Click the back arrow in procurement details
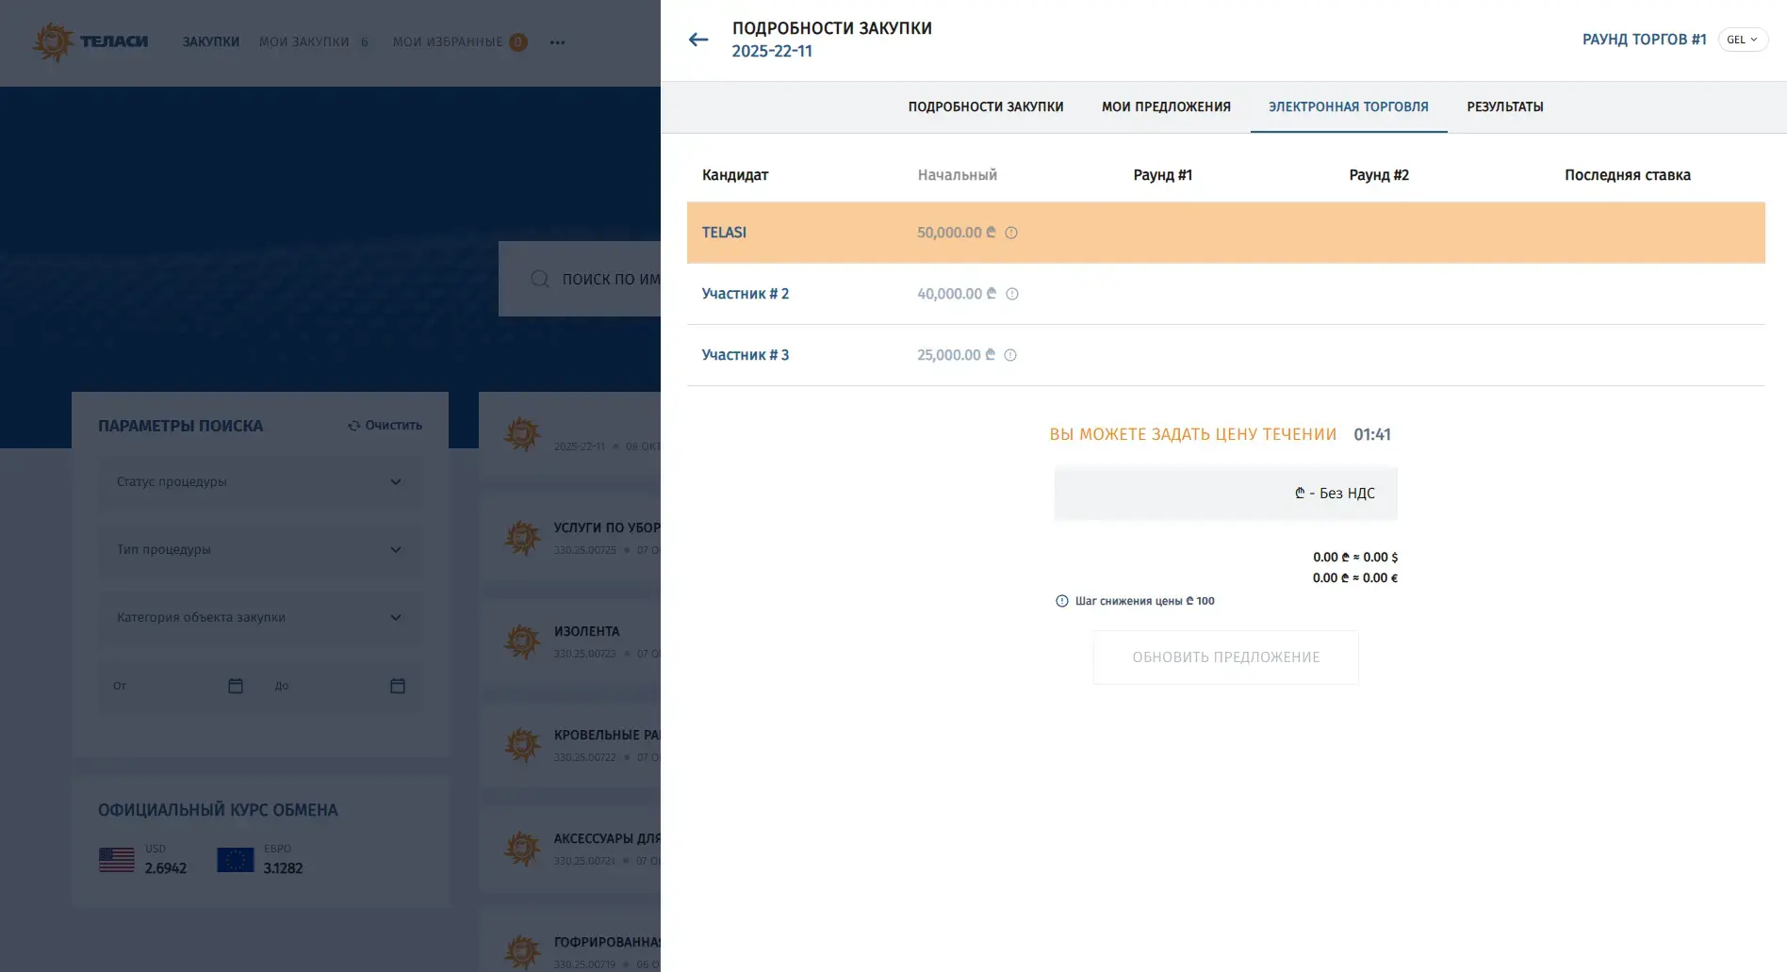Screen dimensions: 1787x972 point(697,40)
